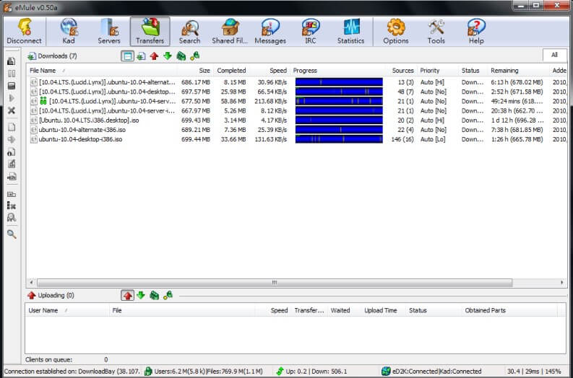Click the comments page-with-pencil sidebar icon
This screenshot has width=573, height=378.
(12, 164)
